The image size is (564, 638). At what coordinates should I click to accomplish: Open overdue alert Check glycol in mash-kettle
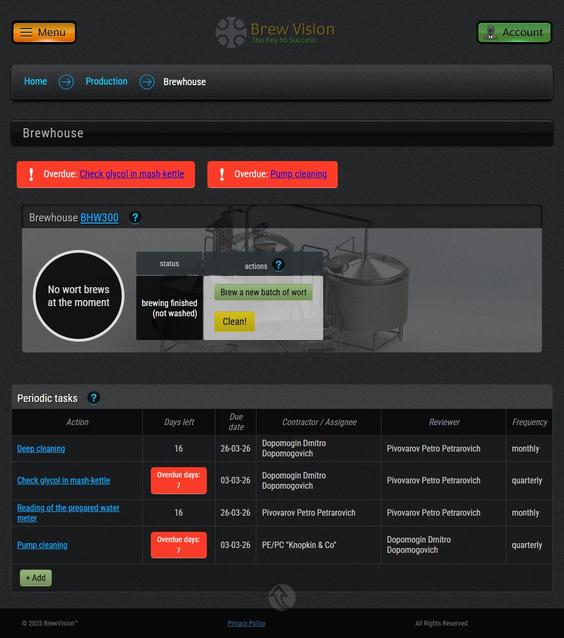[x=131, y=174]
